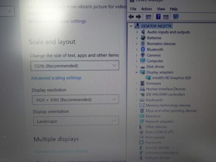The height and width of the screenshot is (162, 216).
Task: Click the blue Help question mark toolbar icon
Action: (158, 17)
